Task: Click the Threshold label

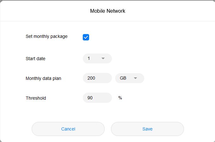Action: [x=36, y=98]
